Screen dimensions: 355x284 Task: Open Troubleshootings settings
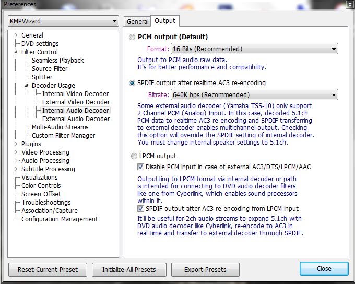pyautogui.click(x=46, y=203)
